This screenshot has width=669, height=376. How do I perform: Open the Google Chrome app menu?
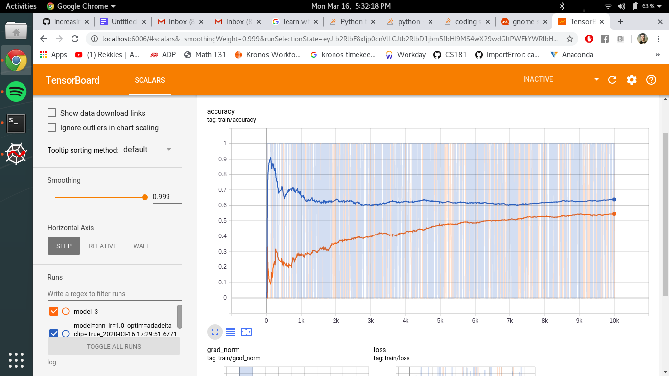click(81, 6)
